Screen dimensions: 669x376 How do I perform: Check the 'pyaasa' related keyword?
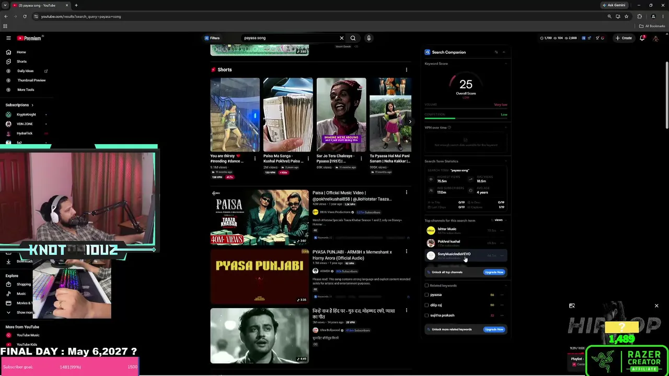coord(426,295)
